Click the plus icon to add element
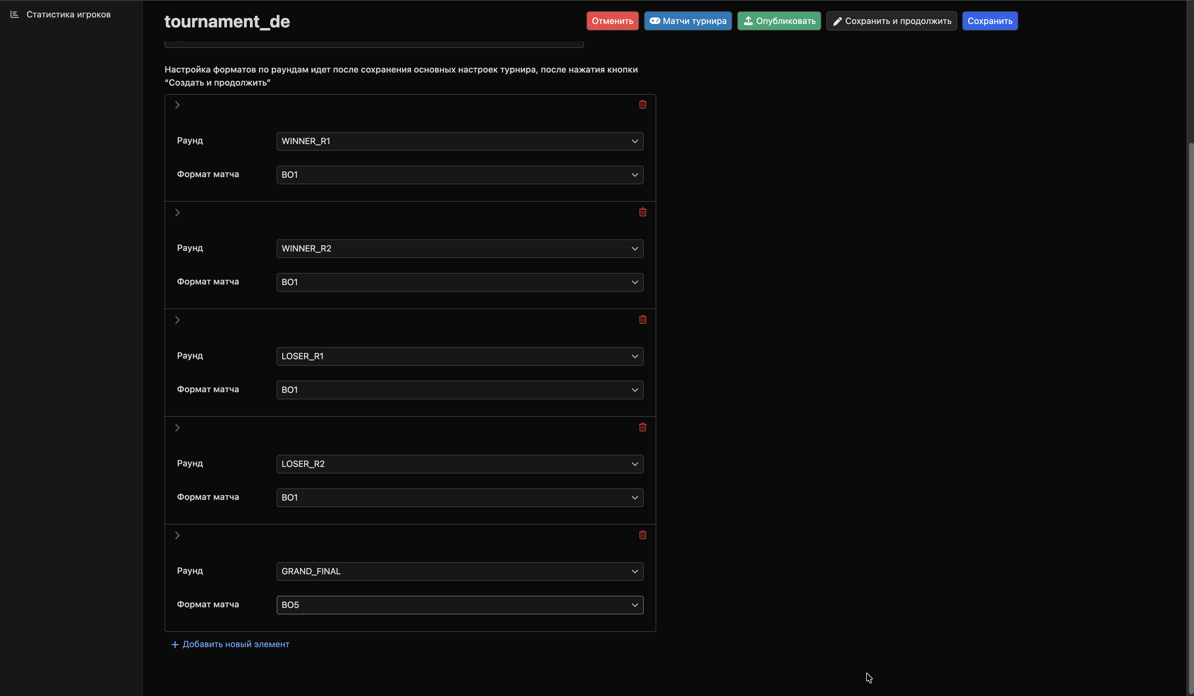 pyautogui.click(x=175, y=644)
